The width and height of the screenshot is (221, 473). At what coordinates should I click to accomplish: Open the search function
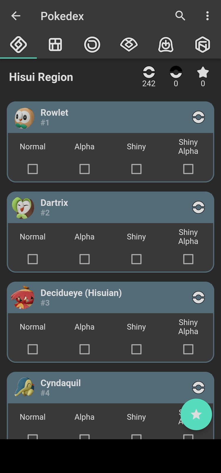(x=180, y=16)
